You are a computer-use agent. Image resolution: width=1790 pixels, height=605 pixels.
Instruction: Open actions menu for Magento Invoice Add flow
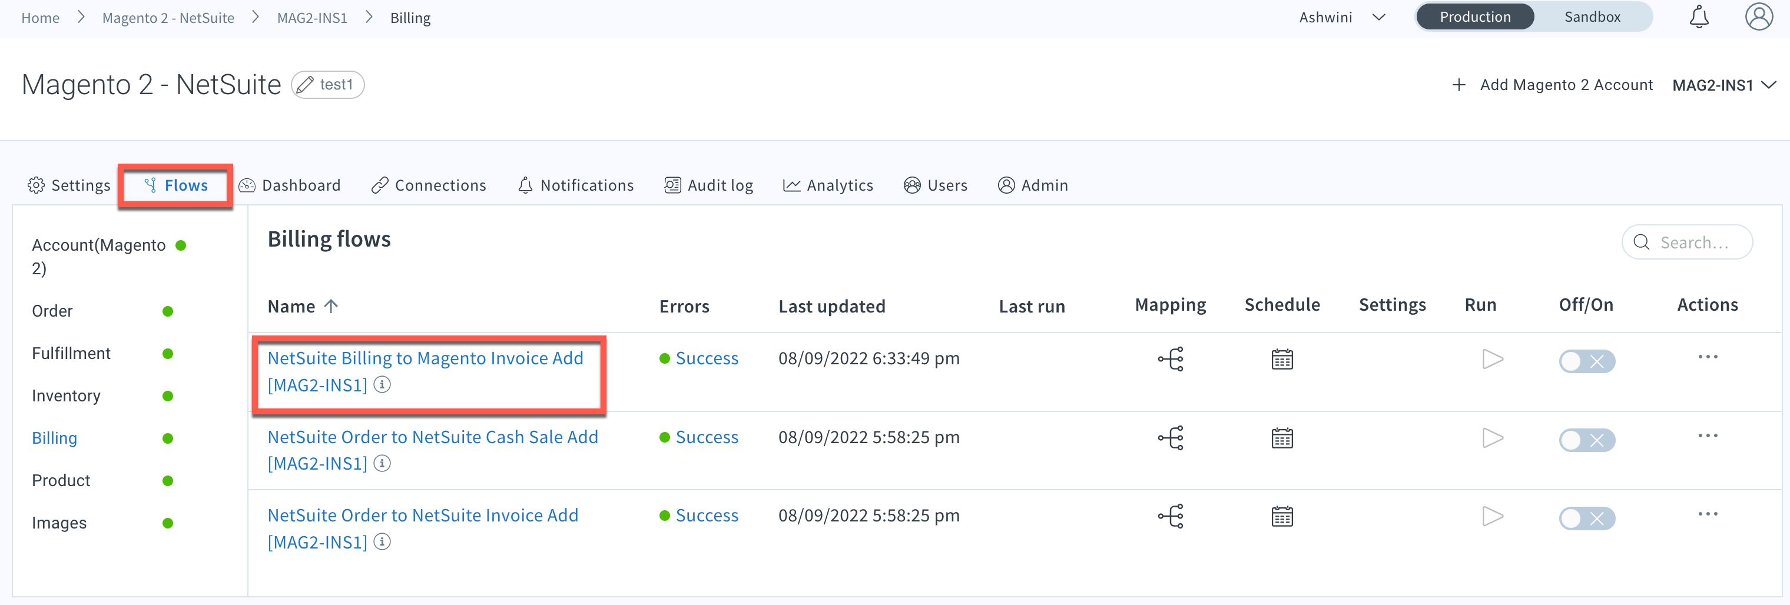coord(1708,357)
